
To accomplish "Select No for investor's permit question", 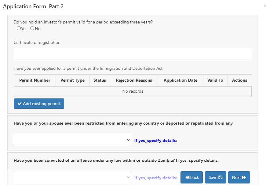I will pos(32,28).
